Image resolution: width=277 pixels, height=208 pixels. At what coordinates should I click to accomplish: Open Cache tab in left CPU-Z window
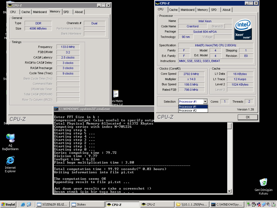[x=26, y=12]
